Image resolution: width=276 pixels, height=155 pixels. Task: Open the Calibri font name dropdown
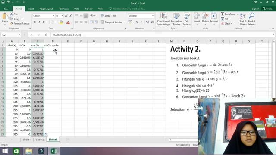coord(53,16)
